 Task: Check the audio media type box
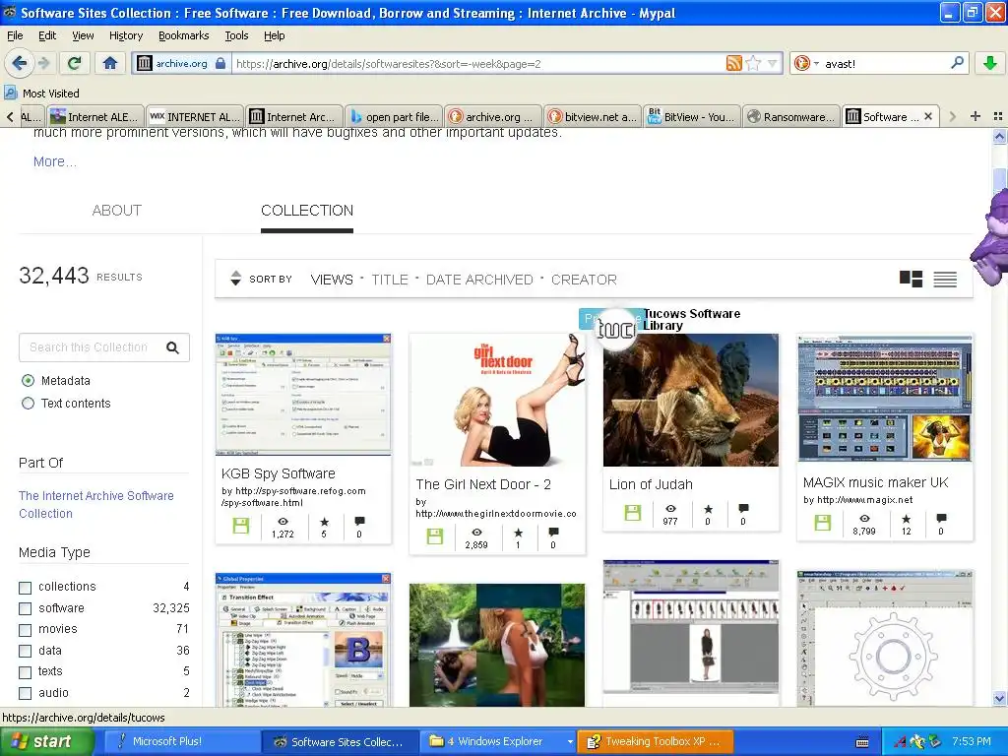coord(25,694)
